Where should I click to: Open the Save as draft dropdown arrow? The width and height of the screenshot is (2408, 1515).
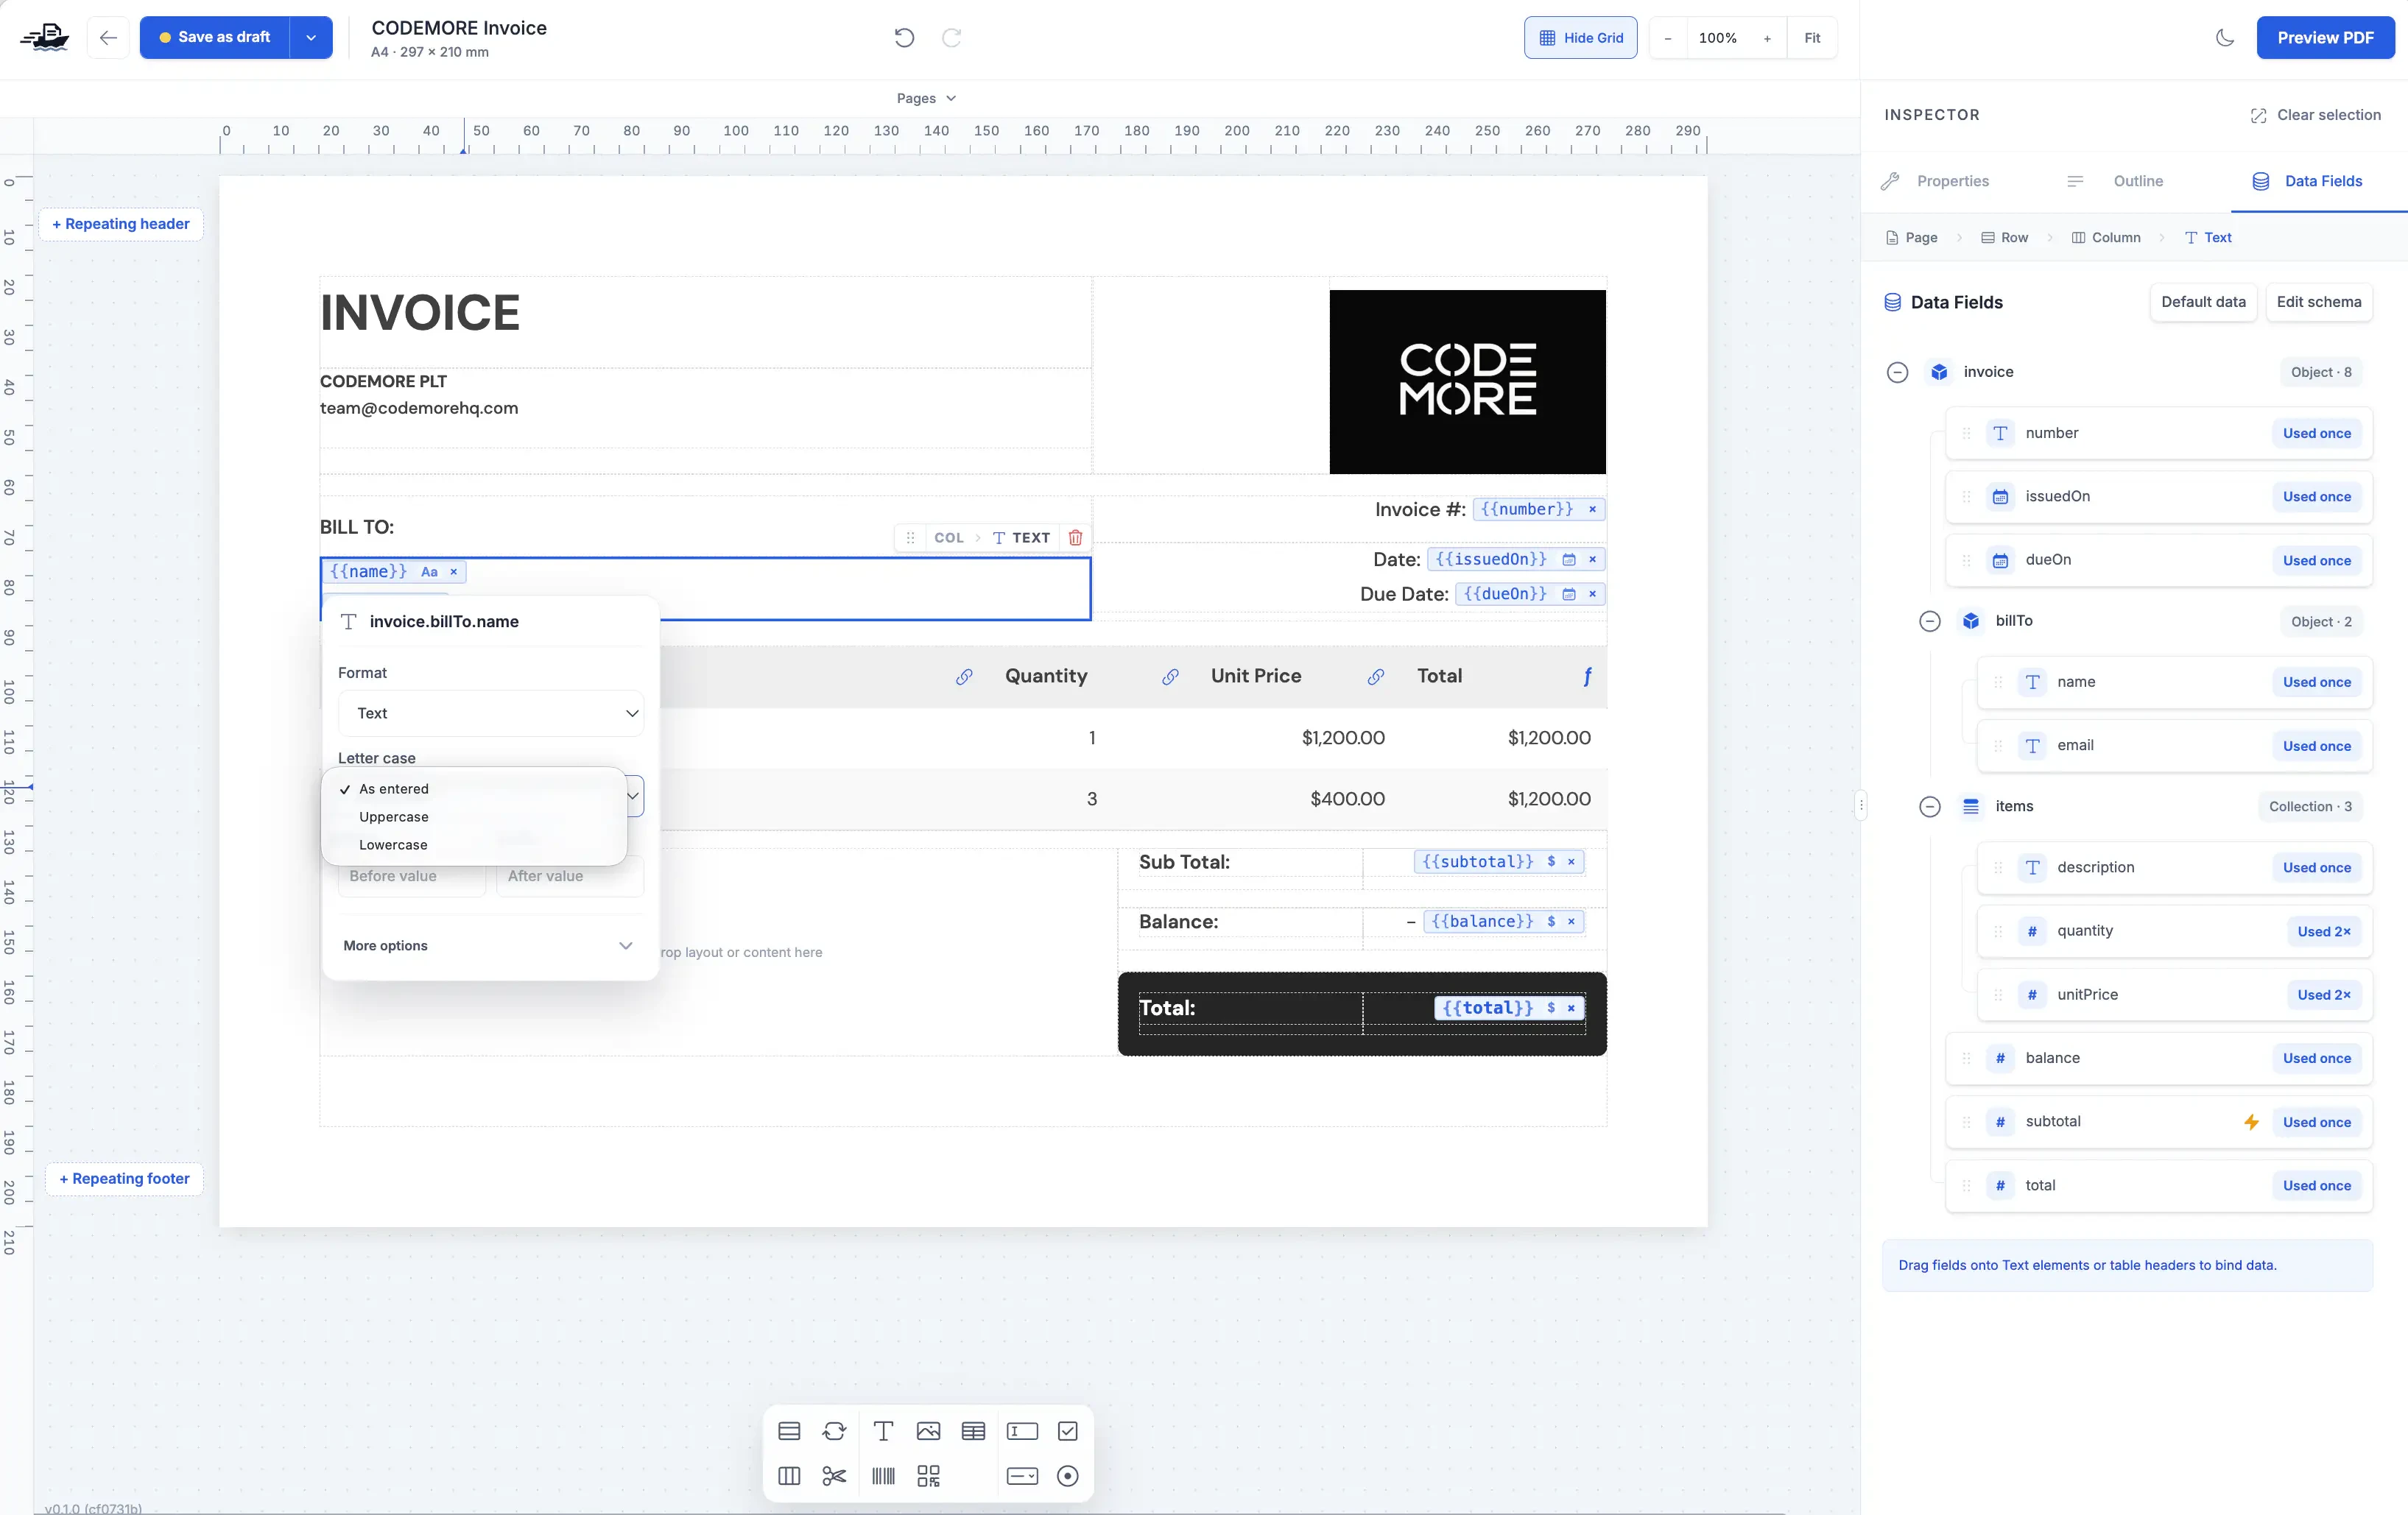(x=311, y=37)
